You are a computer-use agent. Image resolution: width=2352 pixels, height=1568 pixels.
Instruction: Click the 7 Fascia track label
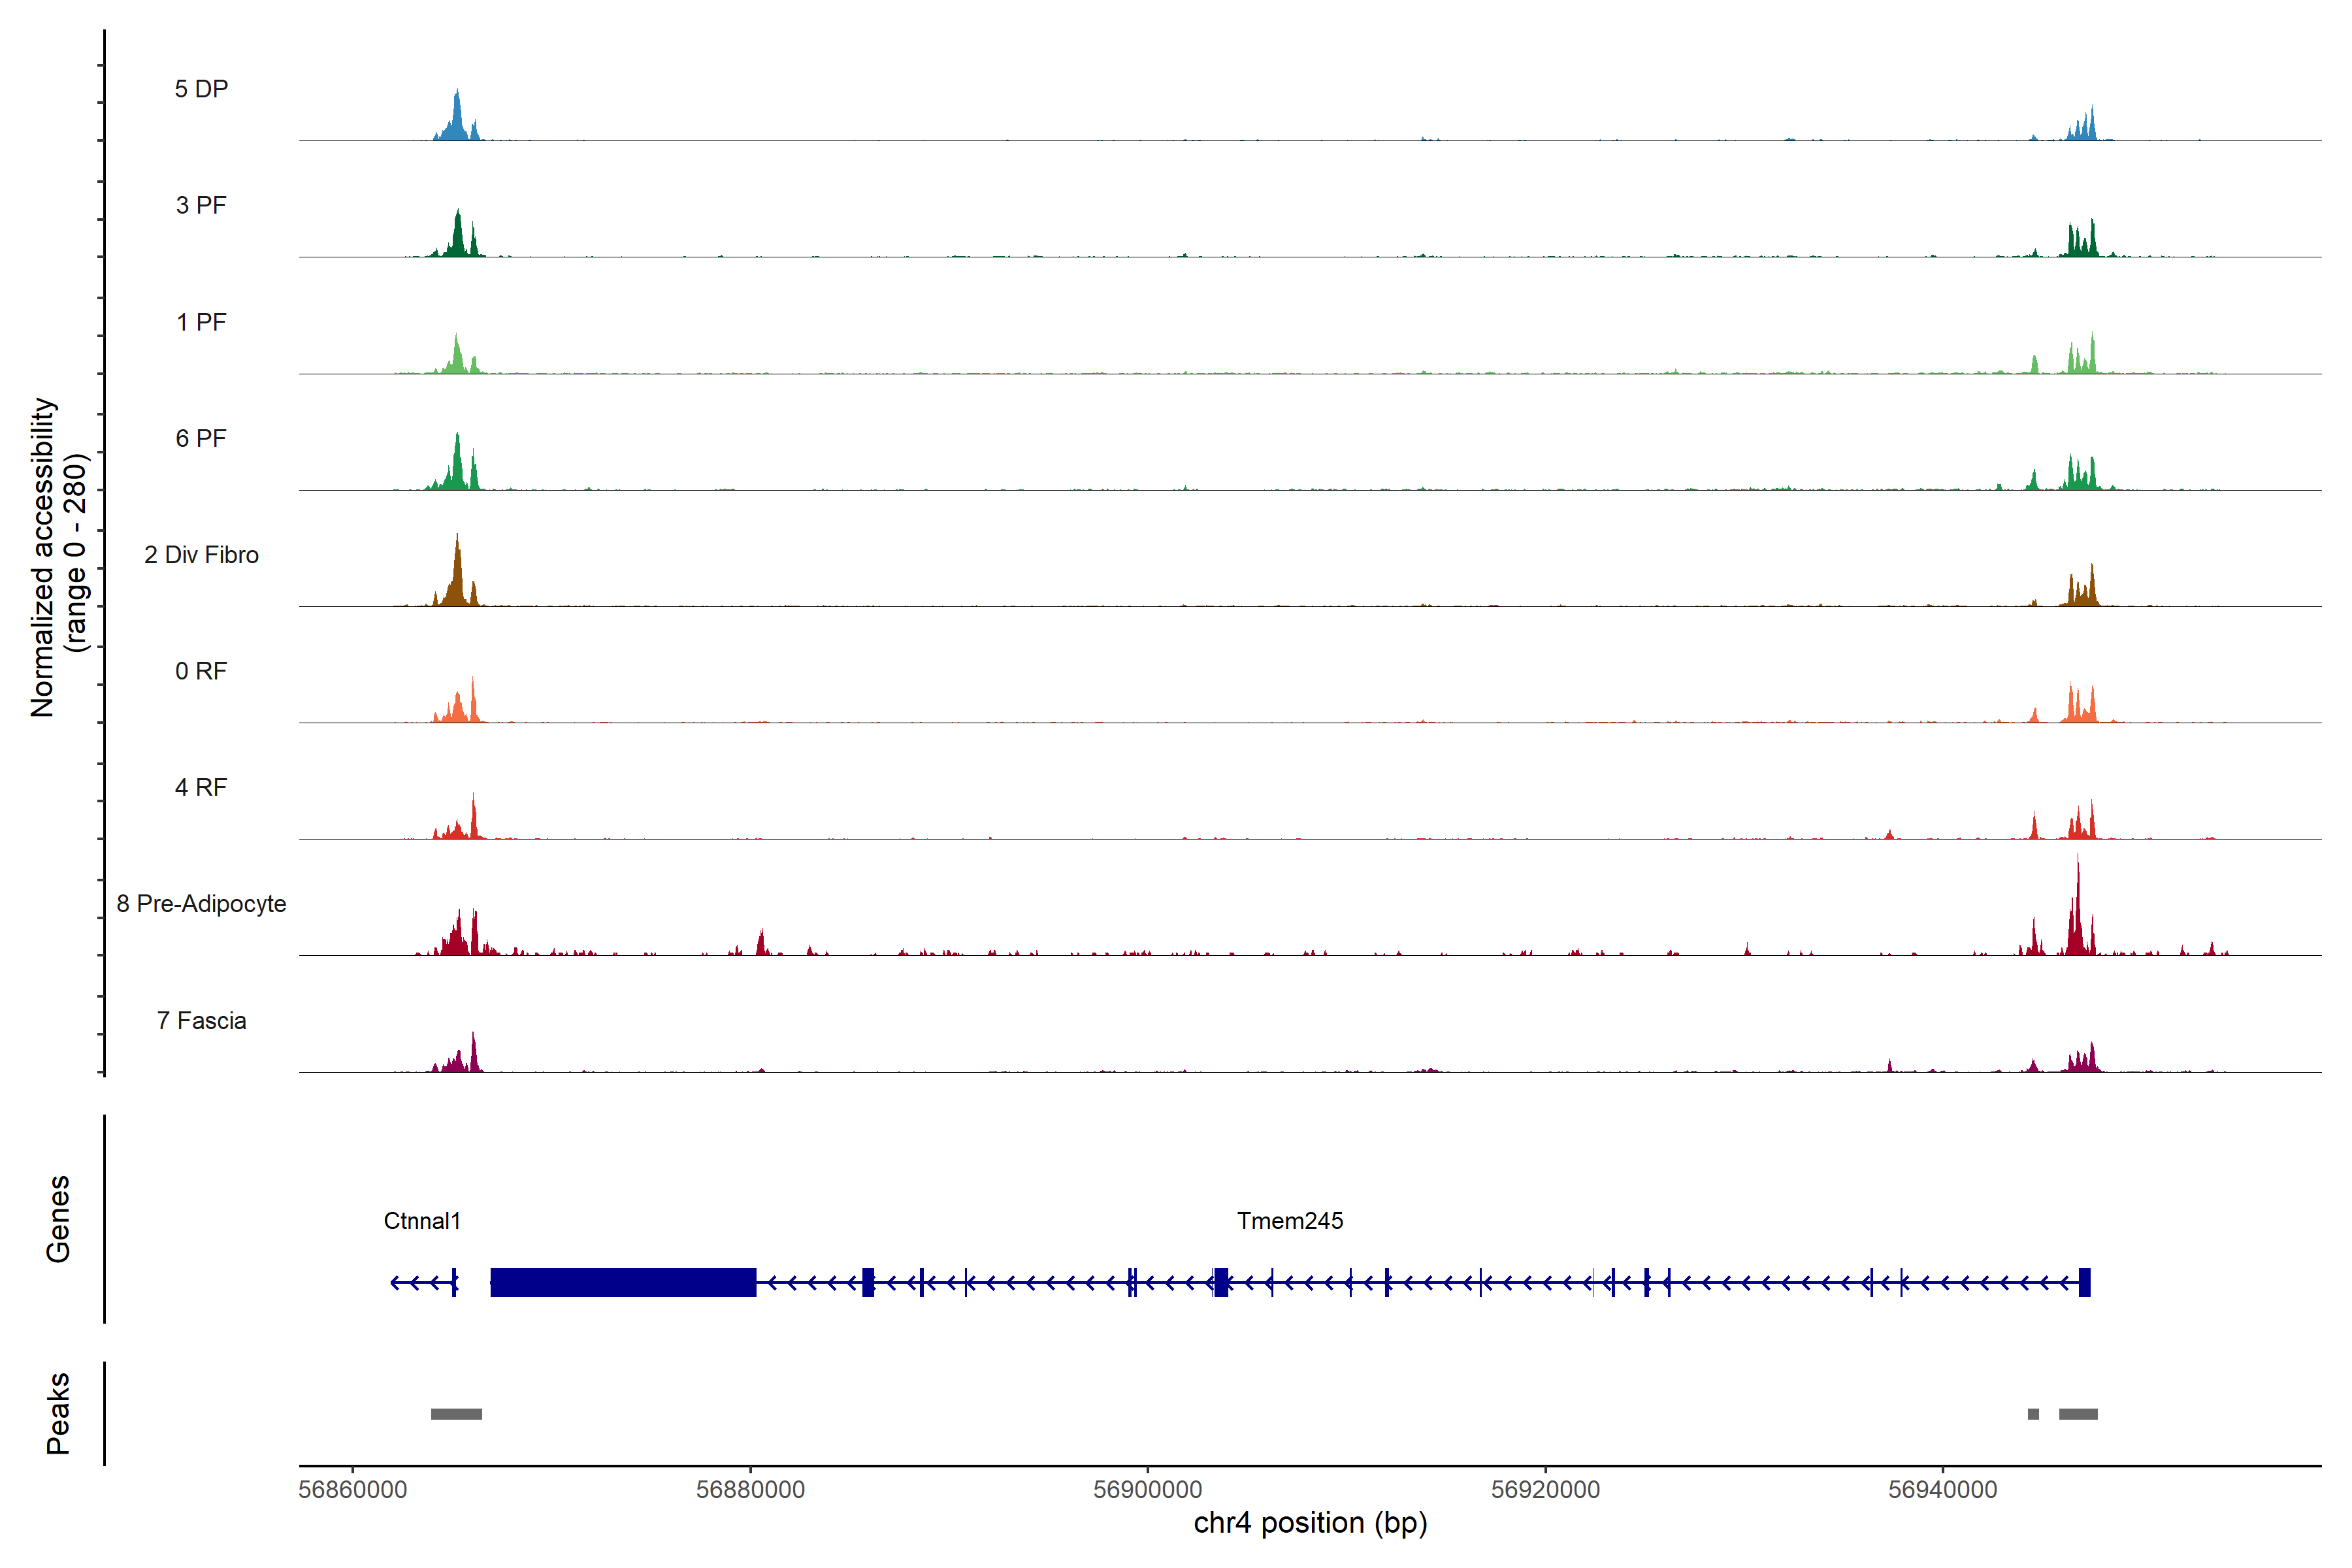(201, 1021)
